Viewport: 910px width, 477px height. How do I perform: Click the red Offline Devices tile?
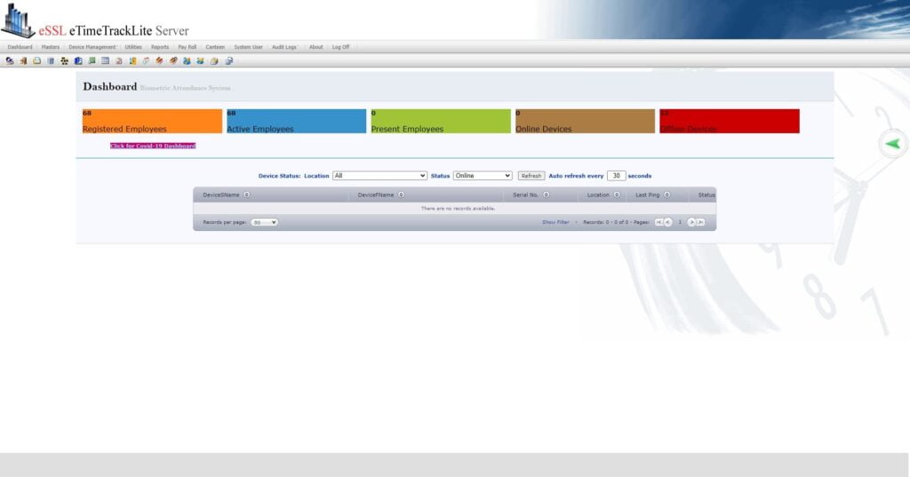[x=730, y=122]
